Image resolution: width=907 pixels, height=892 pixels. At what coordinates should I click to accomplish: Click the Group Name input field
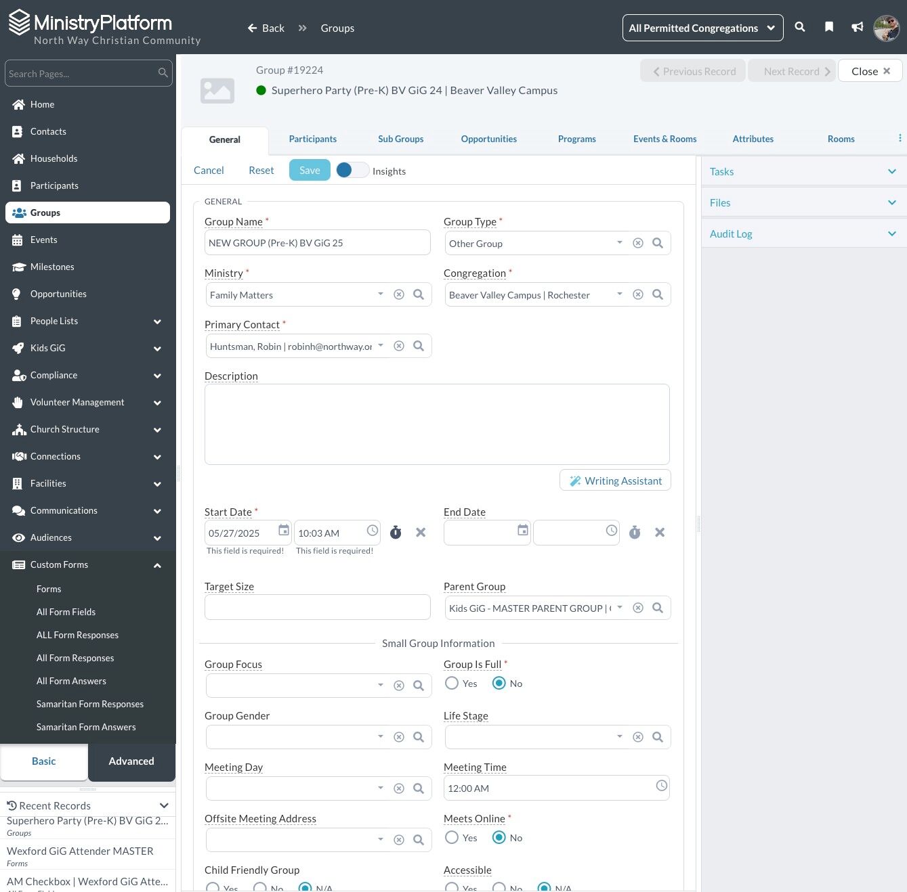point(317,243)
